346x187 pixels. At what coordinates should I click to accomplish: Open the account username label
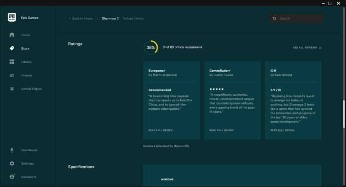[x=28, y=177]
